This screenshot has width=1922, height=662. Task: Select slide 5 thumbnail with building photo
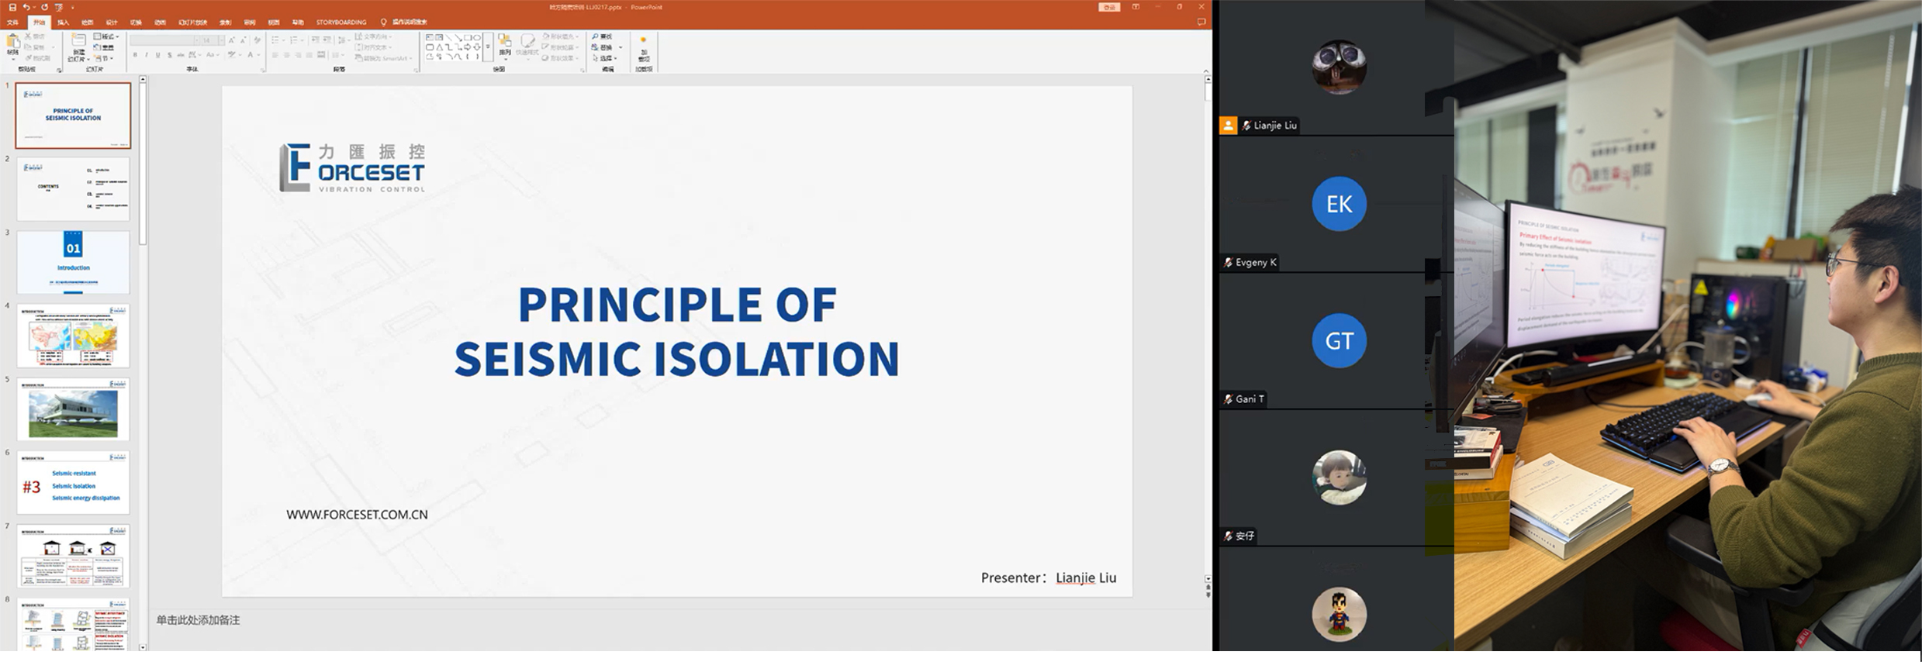click(73, 409)
